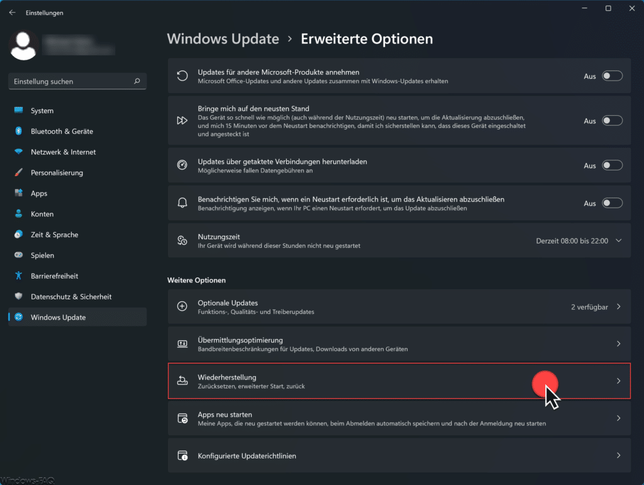The width and height of the screenshot is (644, 485).
Task: Select System in the sidebar
Action: tap(77, 111)
